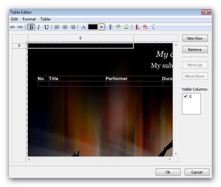The height and width of the screenshot is (187, 221).
Task: Click the New Row button
Action: click(x=195, y=38)
